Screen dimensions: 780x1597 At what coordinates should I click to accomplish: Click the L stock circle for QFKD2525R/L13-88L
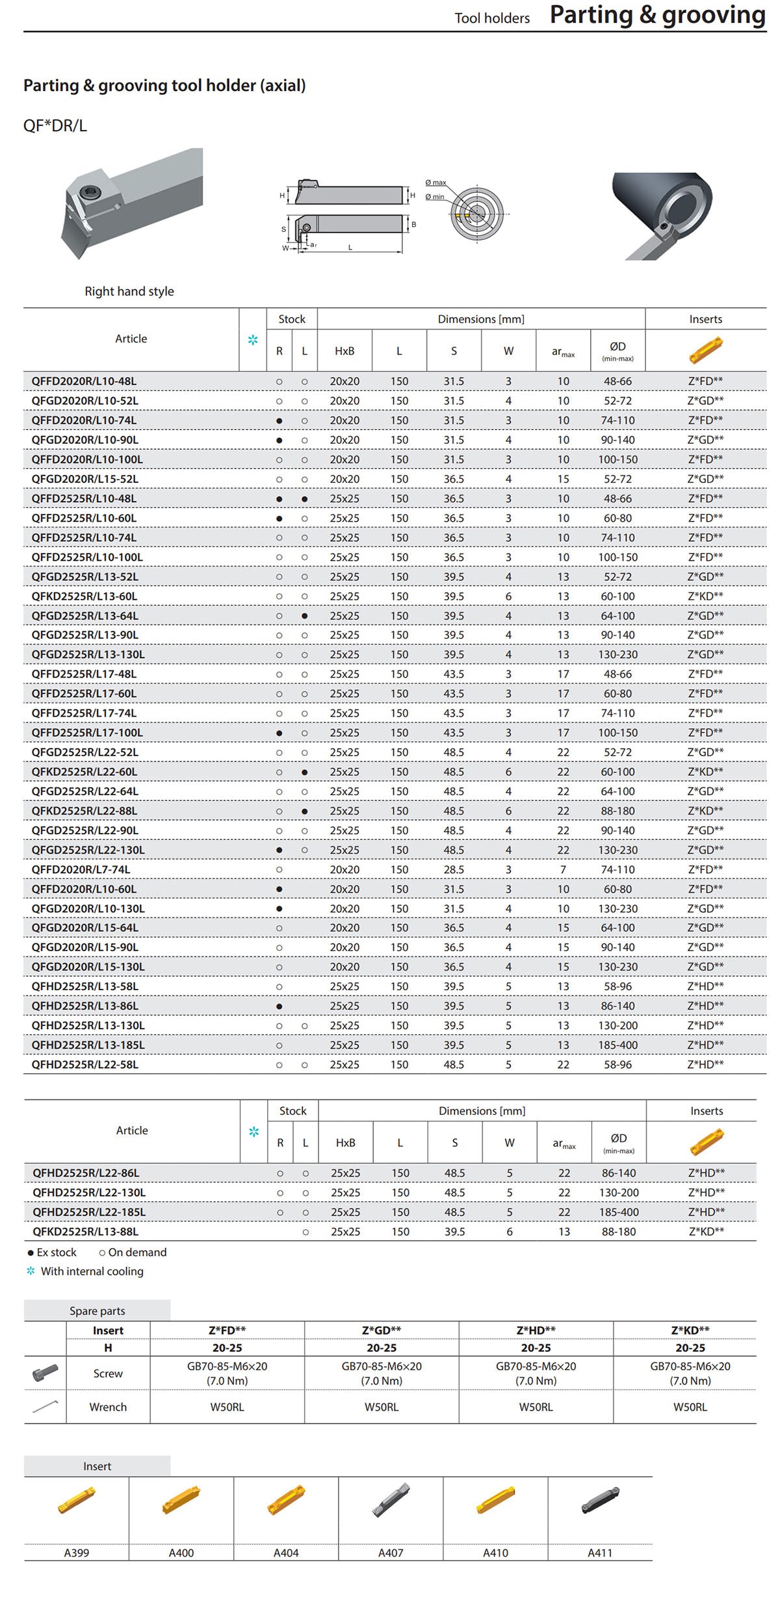point(305,1233)
